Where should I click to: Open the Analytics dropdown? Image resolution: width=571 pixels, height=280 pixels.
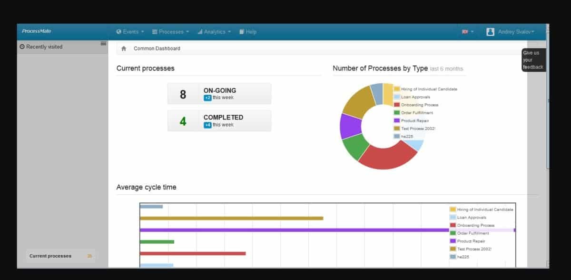click(x=214, y=32)
